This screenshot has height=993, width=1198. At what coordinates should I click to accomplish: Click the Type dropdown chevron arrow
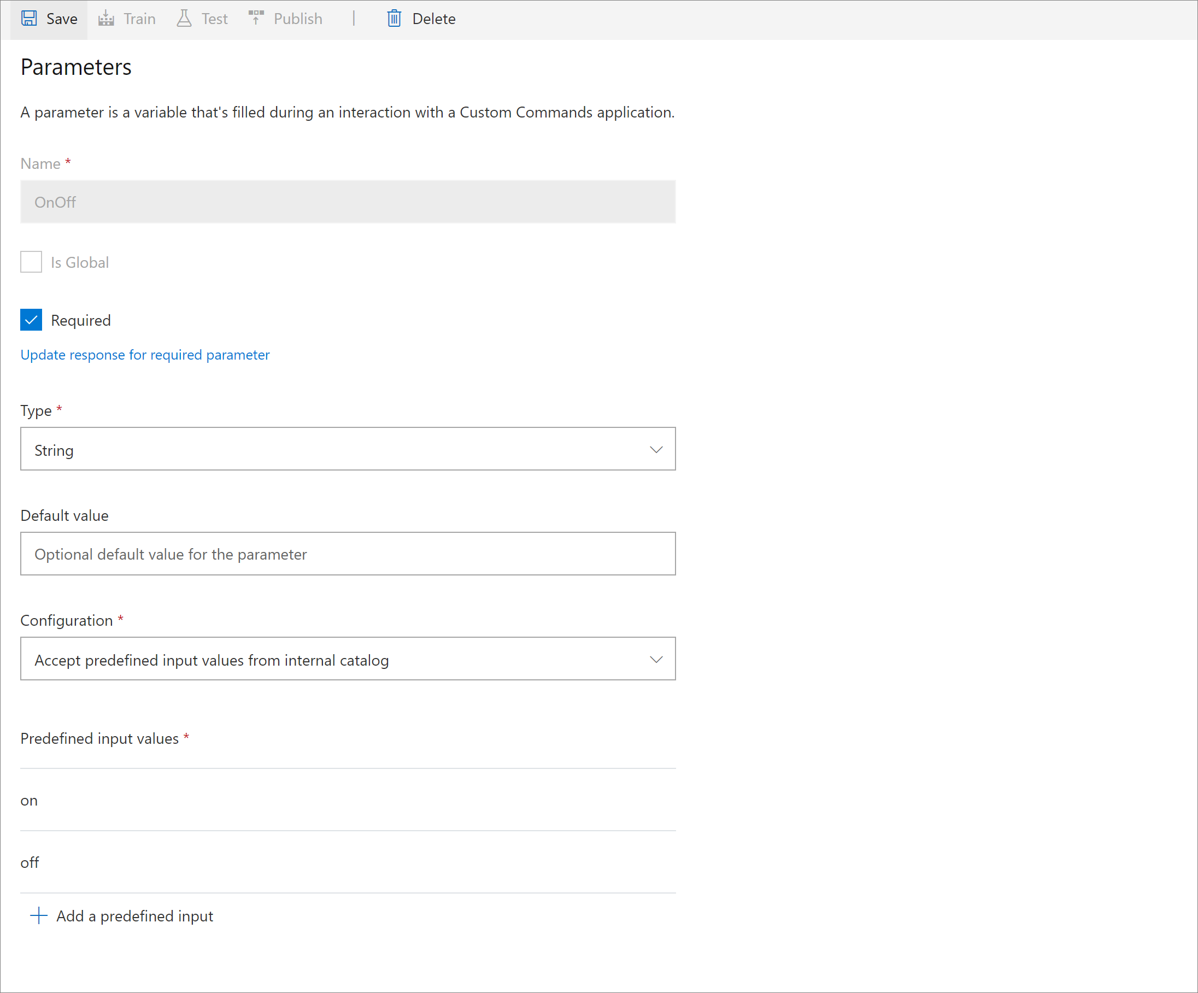pyautogui.click(x=656, y=449)
